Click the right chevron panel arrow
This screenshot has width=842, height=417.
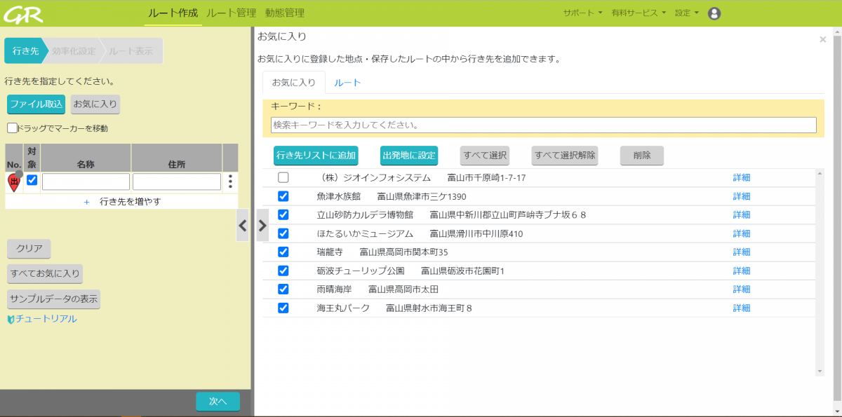pos(262,226)
